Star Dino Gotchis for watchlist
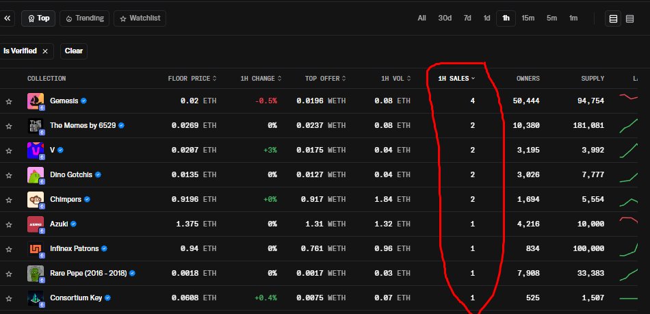The height and width of the screenshot is (314, 650). 9,175
